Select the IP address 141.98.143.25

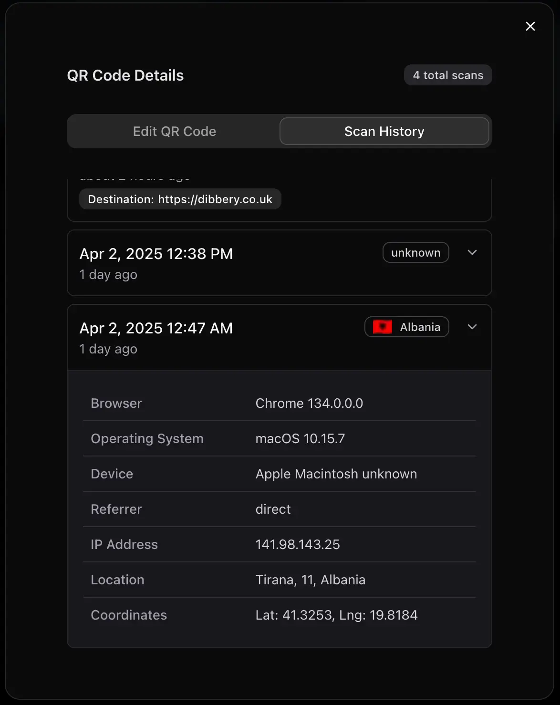pyautogui.click(x=298, y=544)
